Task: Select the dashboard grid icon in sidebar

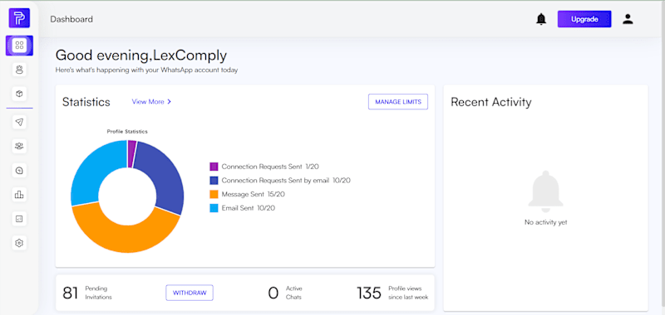Action: (x=19, y=46)
